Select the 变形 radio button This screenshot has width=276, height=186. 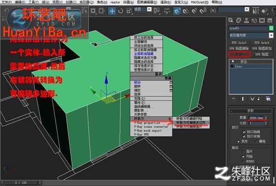coord(238,141)
